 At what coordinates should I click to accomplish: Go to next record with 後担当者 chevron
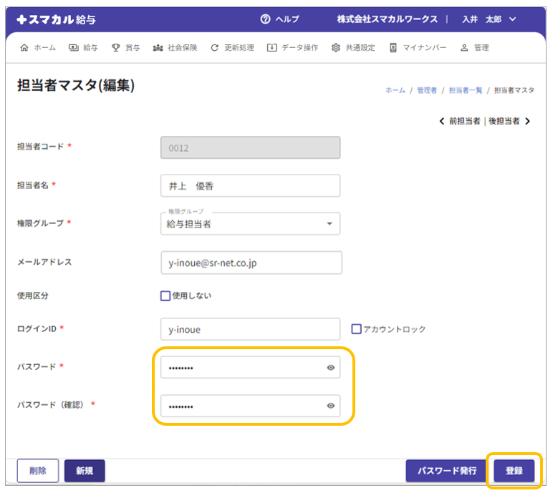click(x=528, y=122)
